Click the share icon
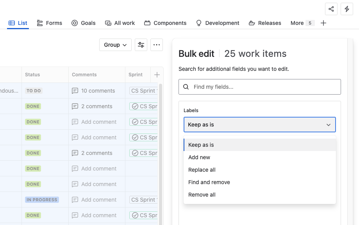 pyautogui.click(x=331, y=9)
